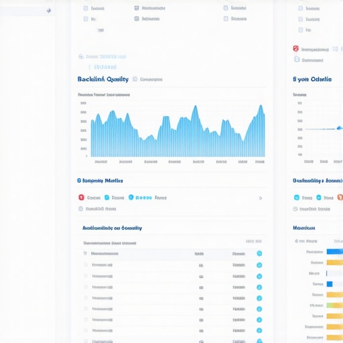343x343 pixels.
Task: Click the grid icon in the middle column's second row
Action: coord(137,19)
